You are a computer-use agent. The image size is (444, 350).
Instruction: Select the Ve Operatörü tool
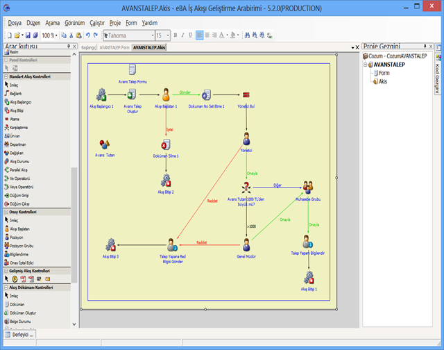[17, 178]
